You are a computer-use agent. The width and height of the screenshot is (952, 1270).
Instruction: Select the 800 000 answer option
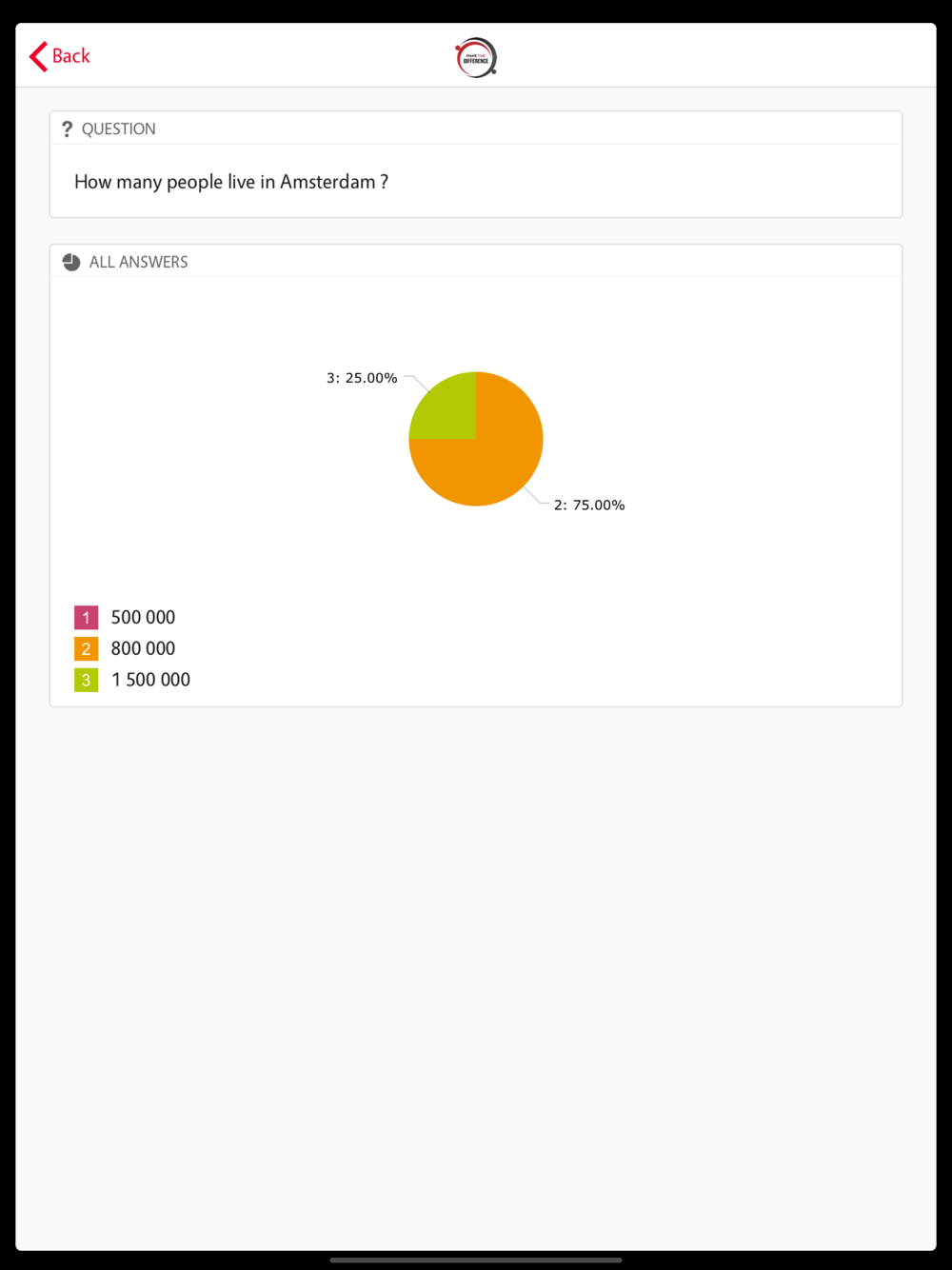(x=143, y=648)
